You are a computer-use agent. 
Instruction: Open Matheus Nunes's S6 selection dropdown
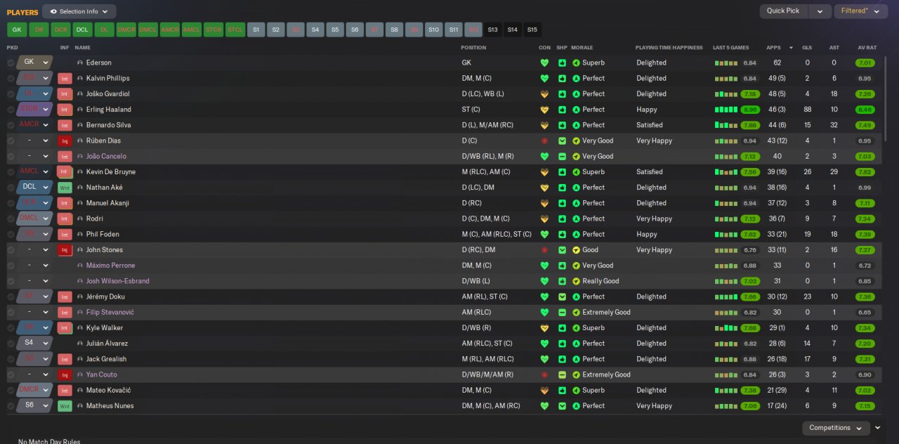(35, 405)
